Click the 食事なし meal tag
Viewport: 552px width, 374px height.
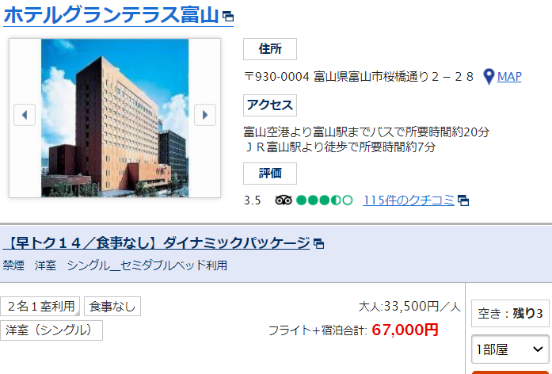coord(112,306)
